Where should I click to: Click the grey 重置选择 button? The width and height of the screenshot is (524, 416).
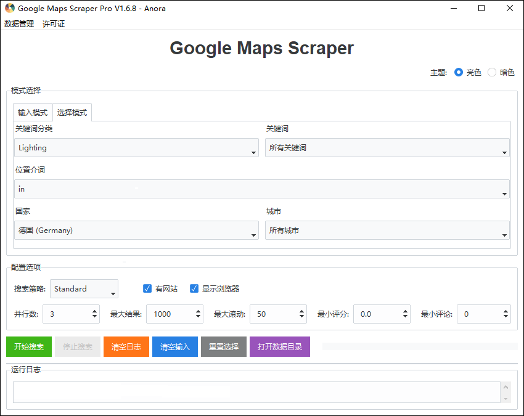coord(224,346)
